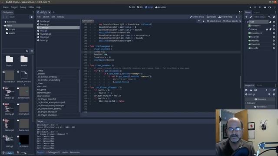Image resolution: width=278 pixels, height=156 pixels.
Task: Run the project with the Play button
Action: [x=250, y=7]
